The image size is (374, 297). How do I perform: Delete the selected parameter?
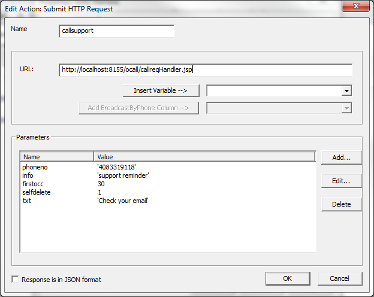(341, 204)
